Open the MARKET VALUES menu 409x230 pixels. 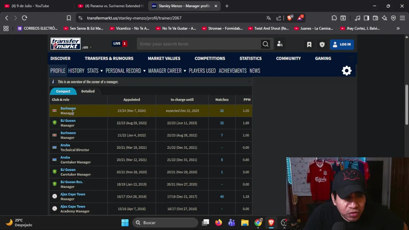pyautogui.click(x=164, y=58)
